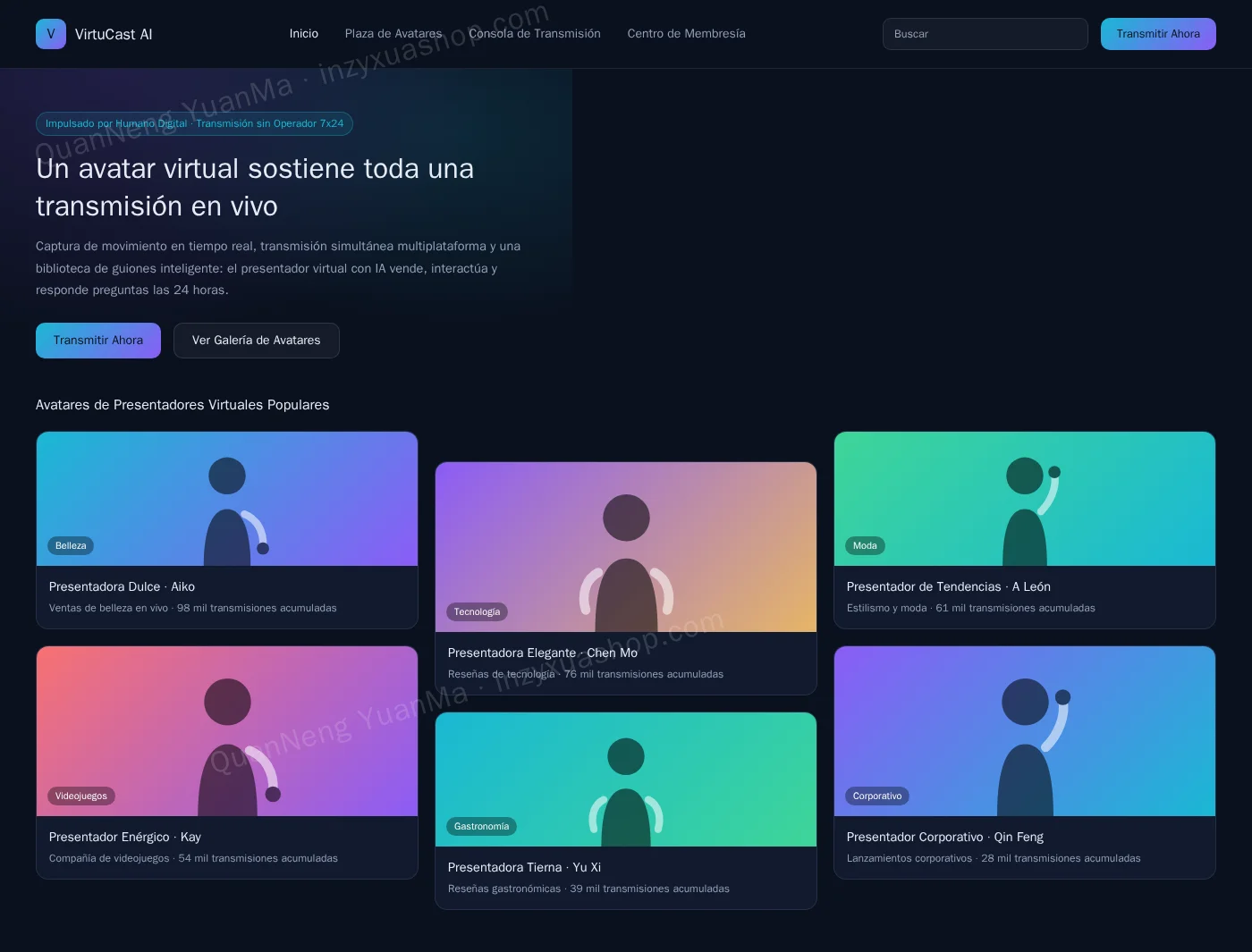
Task: Click the VirtuCast AI logo icon
Action: click(x=51, y=34)
